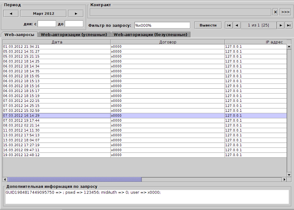
Task: Go to next results page
Action: [x=281, y=25]
